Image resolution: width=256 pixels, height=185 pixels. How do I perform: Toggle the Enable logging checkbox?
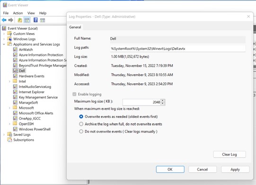(74, 94)
